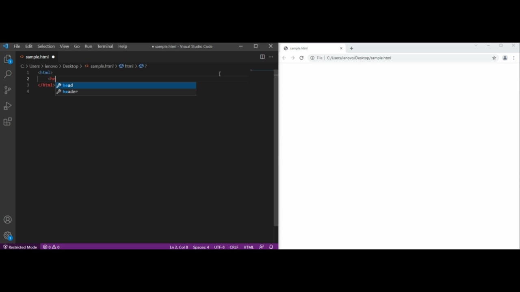520x292 pixels.
Task: Click 'Ln 2, Col 8' status item
Action: coord(179,247)
